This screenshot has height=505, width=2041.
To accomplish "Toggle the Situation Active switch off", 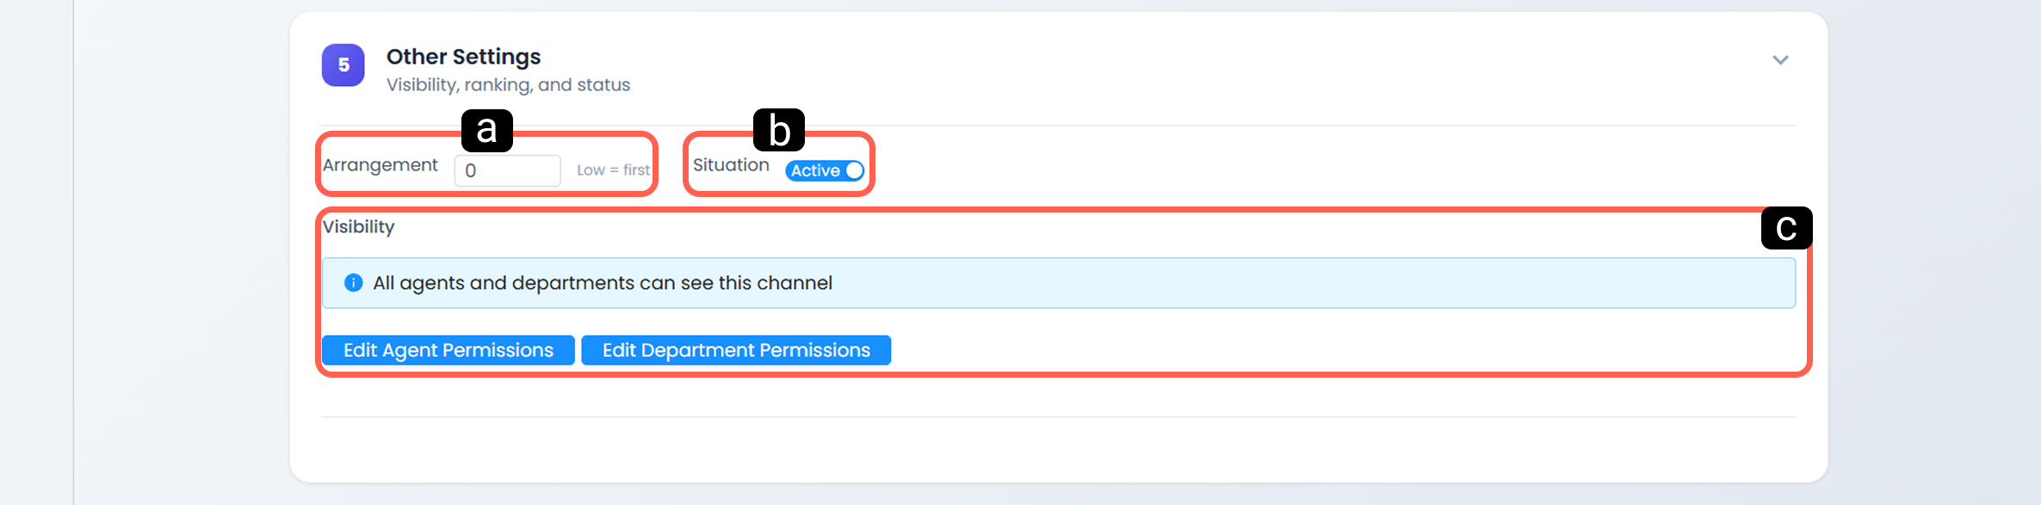I will tap(825, 170).
